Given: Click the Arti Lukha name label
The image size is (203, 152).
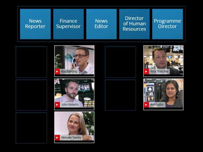Looking at the screenshot, I should (x=157, y=105).
